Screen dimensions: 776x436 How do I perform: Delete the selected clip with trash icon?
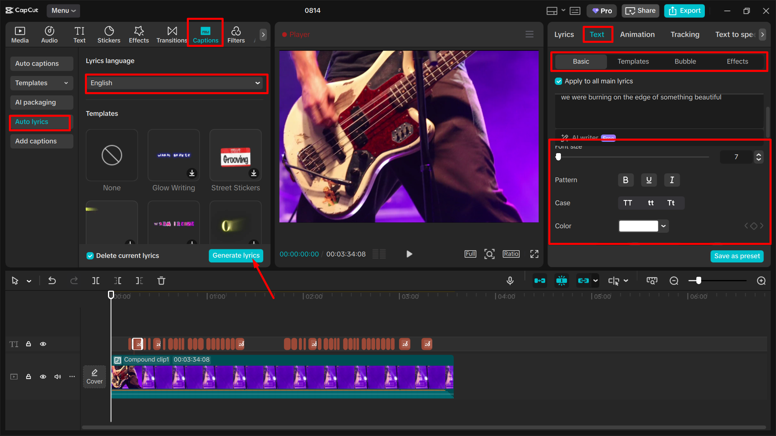pyautogui.click(x=161, y=280)
